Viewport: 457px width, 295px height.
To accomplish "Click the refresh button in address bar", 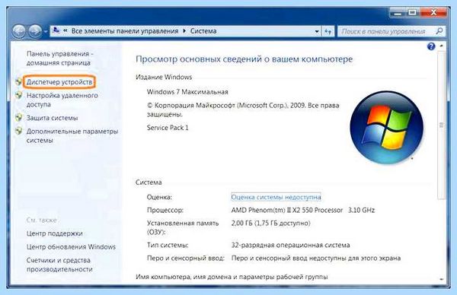I will pos(328,31).
